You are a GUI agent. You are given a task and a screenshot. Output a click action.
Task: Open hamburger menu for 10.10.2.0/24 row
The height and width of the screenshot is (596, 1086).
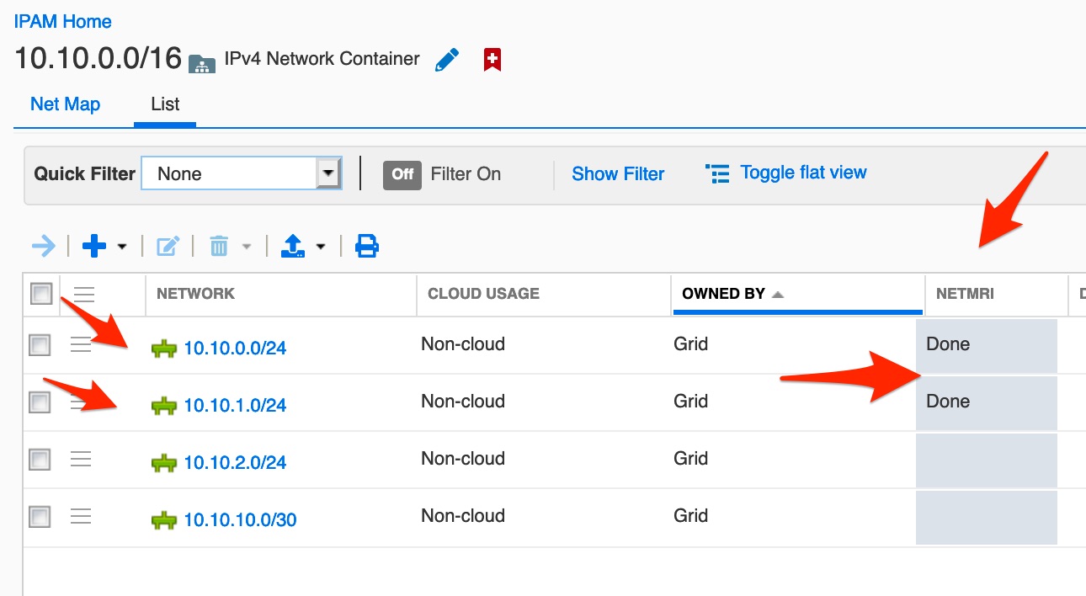coord(81,459)
